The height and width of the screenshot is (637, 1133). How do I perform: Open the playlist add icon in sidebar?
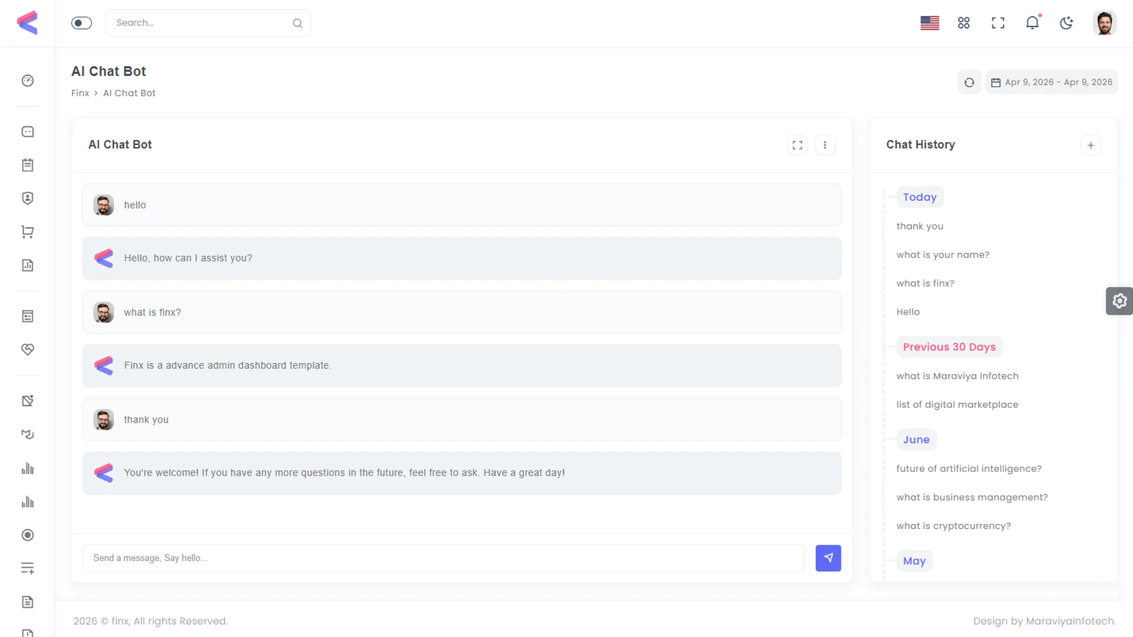point(28,569)
